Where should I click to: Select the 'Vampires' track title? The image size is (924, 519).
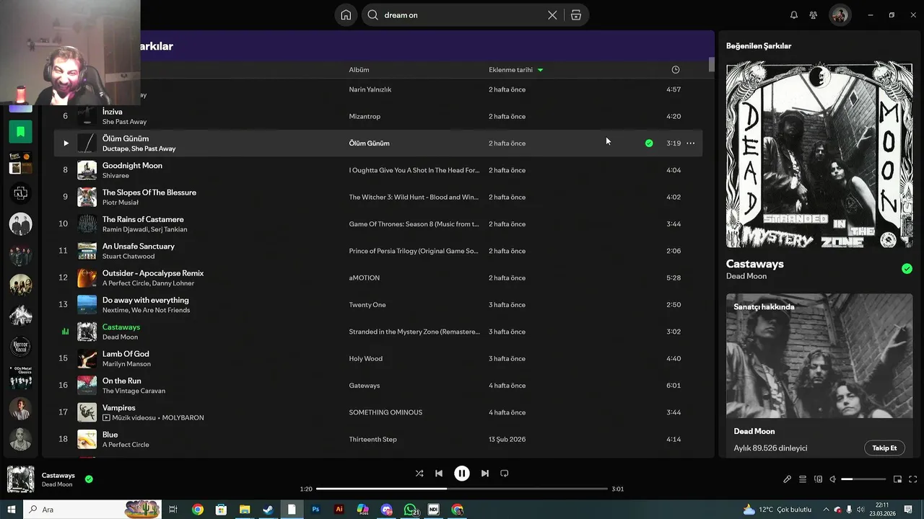pos(119,408)
